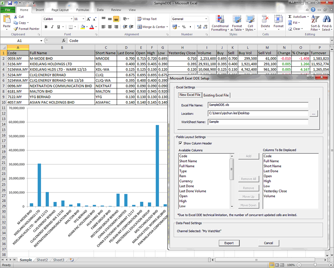The height and width of the screenshot is (268, 334).
Task: Click the Remove All button
Action: (x=249, y=179)
